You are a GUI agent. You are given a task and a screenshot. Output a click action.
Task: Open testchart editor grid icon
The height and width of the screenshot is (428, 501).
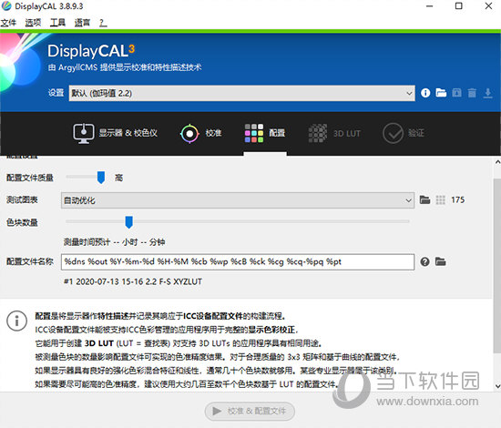pyautogui.click(x=440, y=200)
